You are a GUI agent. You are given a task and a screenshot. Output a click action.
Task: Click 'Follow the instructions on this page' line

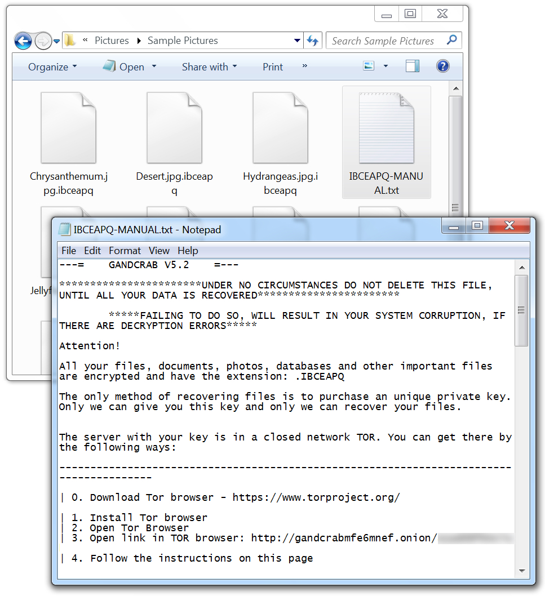[x=202, y=558]
